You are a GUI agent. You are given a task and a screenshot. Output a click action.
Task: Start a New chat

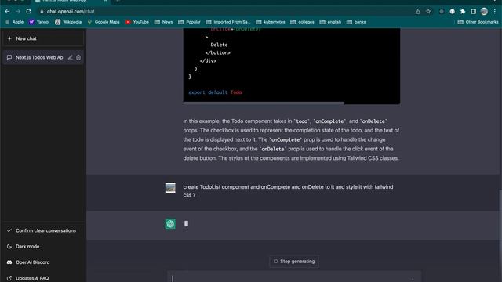pyautogui.click(x=43, y=38)
